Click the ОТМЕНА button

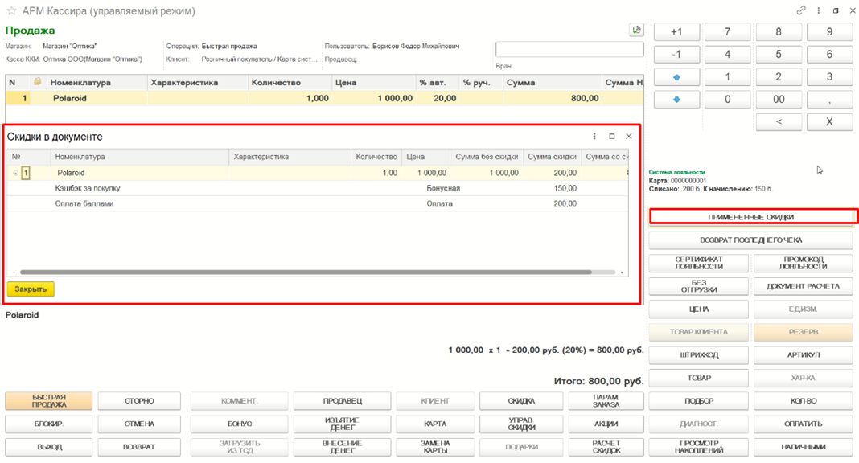[x=139, y=424]
